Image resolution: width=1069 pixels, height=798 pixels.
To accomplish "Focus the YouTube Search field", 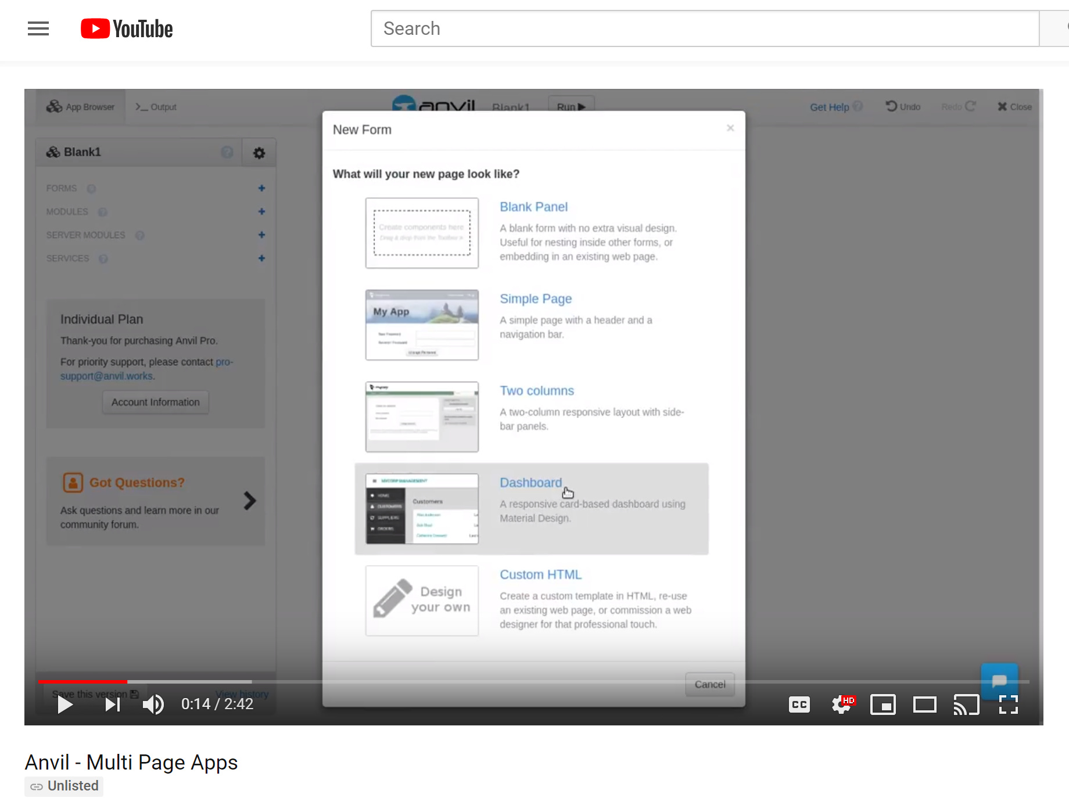I will pos(705,28).
